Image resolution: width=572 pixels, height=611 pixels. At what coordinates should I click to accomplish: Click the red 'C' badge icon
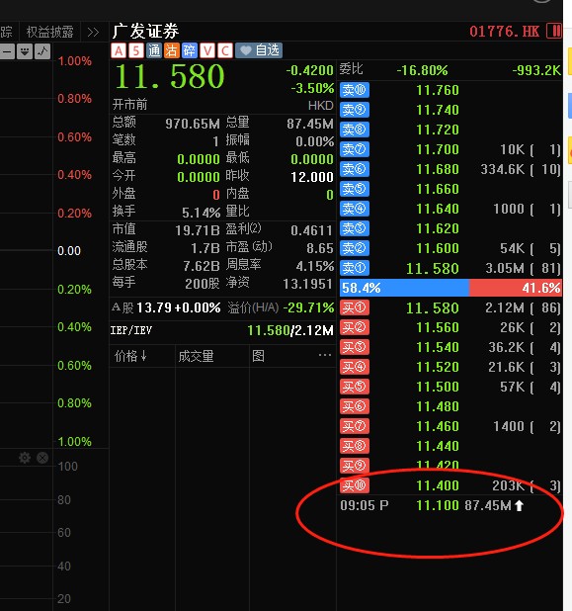pyautogui.click(x=225, y=50)
